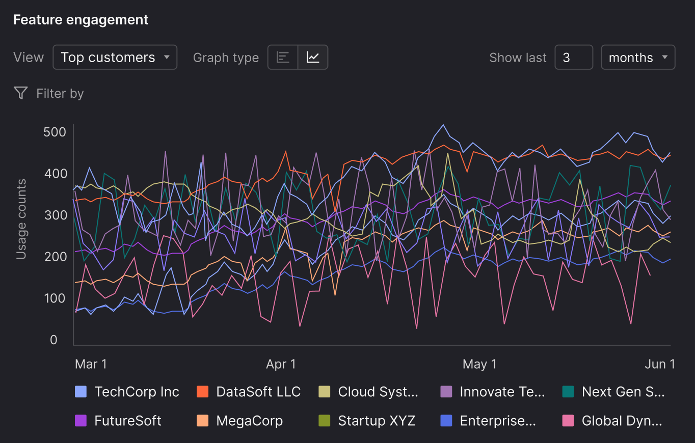Viewport: 695px width, 443px height.
Task: Click the TechCorp Inc legend label
Action: (137, 392)
